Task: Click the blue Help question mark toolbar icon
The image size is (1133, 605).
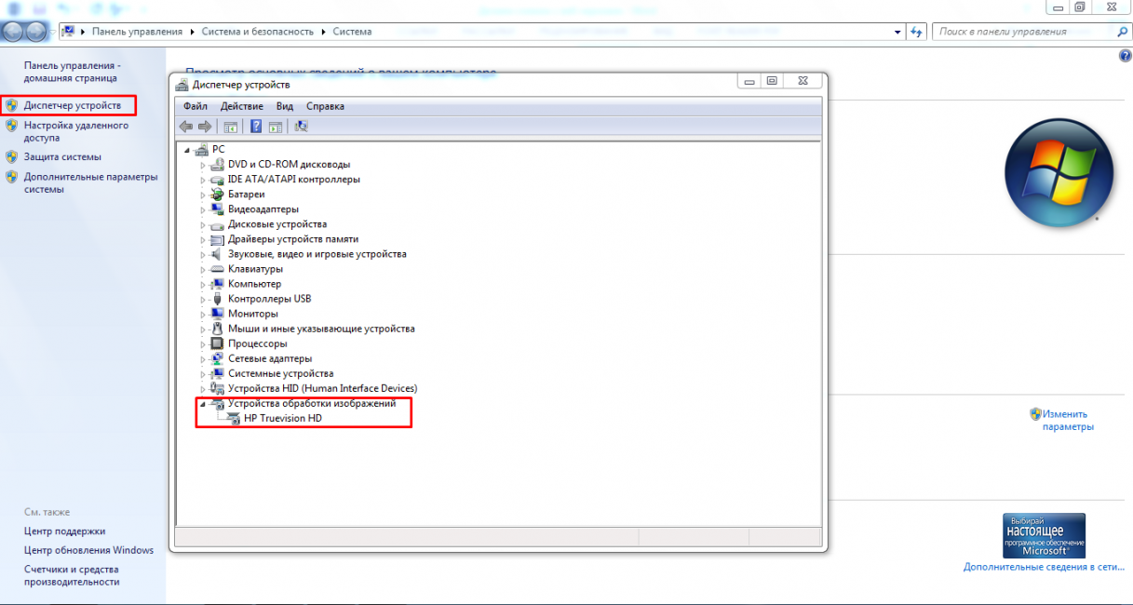Action: pos(255,127)
